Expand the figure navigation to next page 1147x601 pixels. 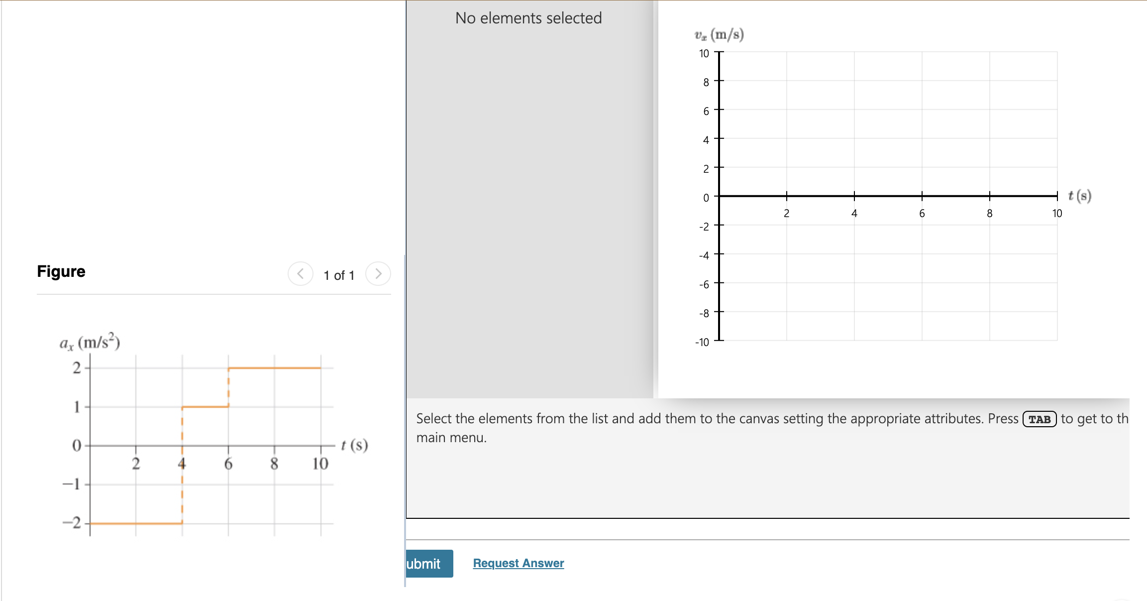coord(378,273)
